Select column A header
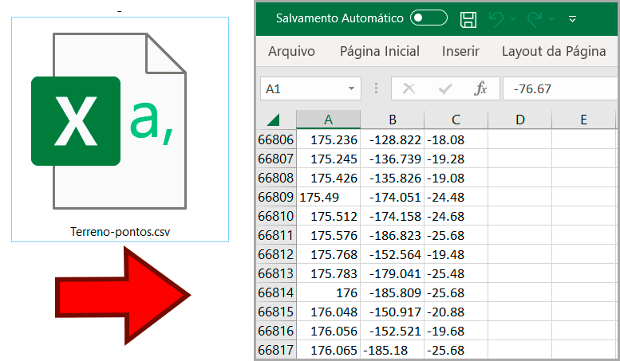Screen dimensions: 620x361 (328, 120)
